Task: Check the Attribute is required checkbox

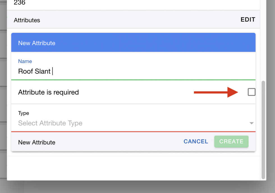Action: tap(251, 92)
